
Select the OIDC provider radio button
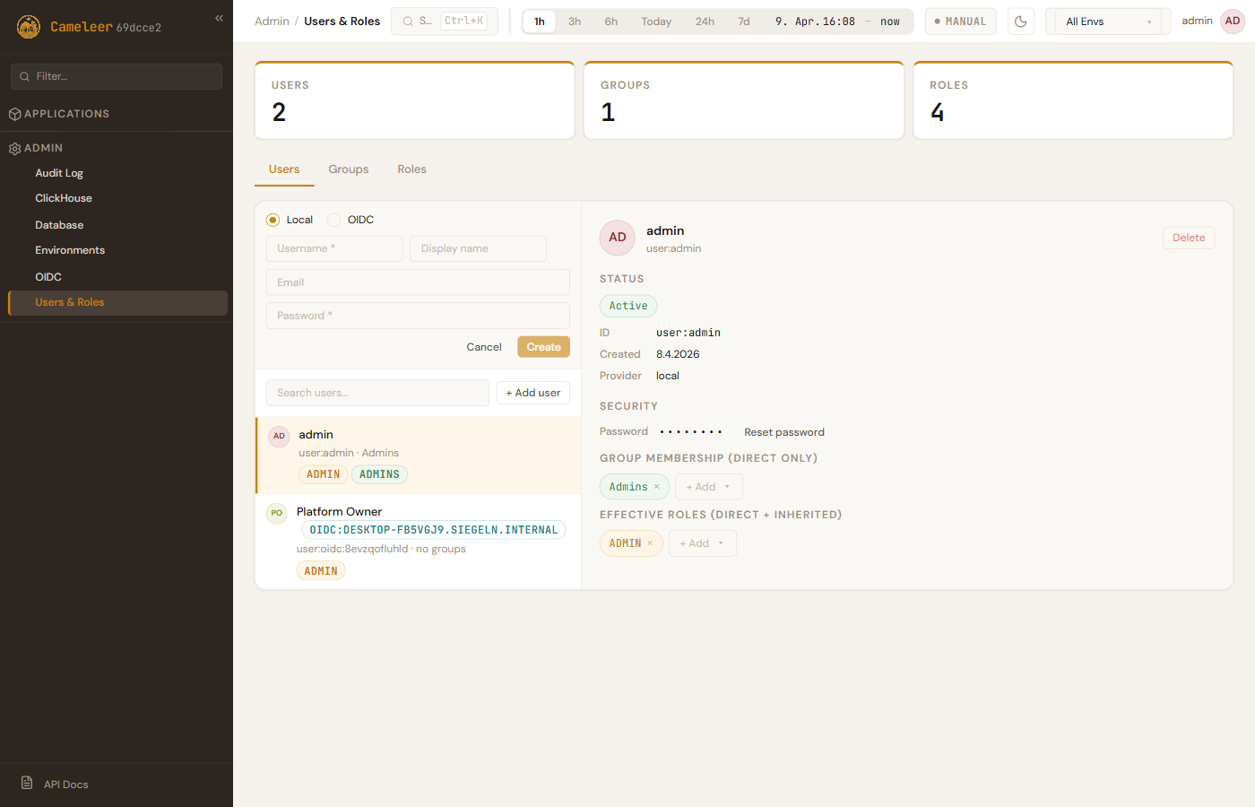click(x=334, y=220)
